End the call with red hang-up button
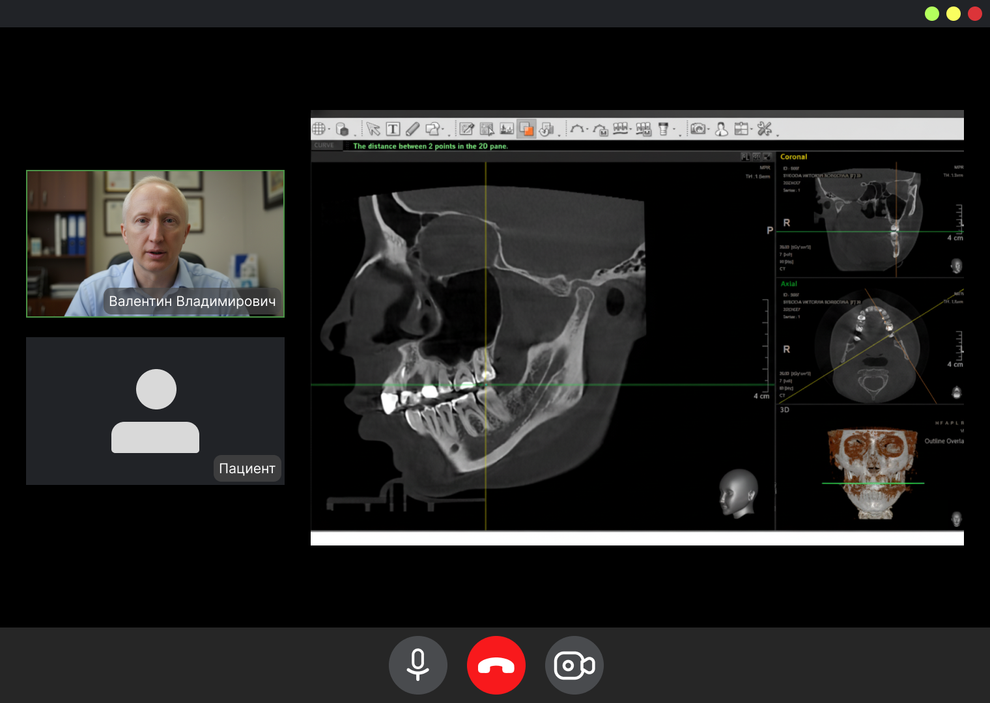This screenshot has height=703, width=990. [x=496, y=665]
